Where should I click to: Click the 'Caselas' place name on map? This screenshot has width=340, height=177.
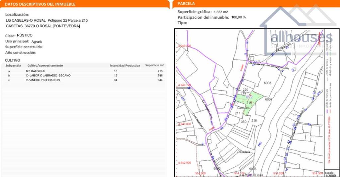243,108
